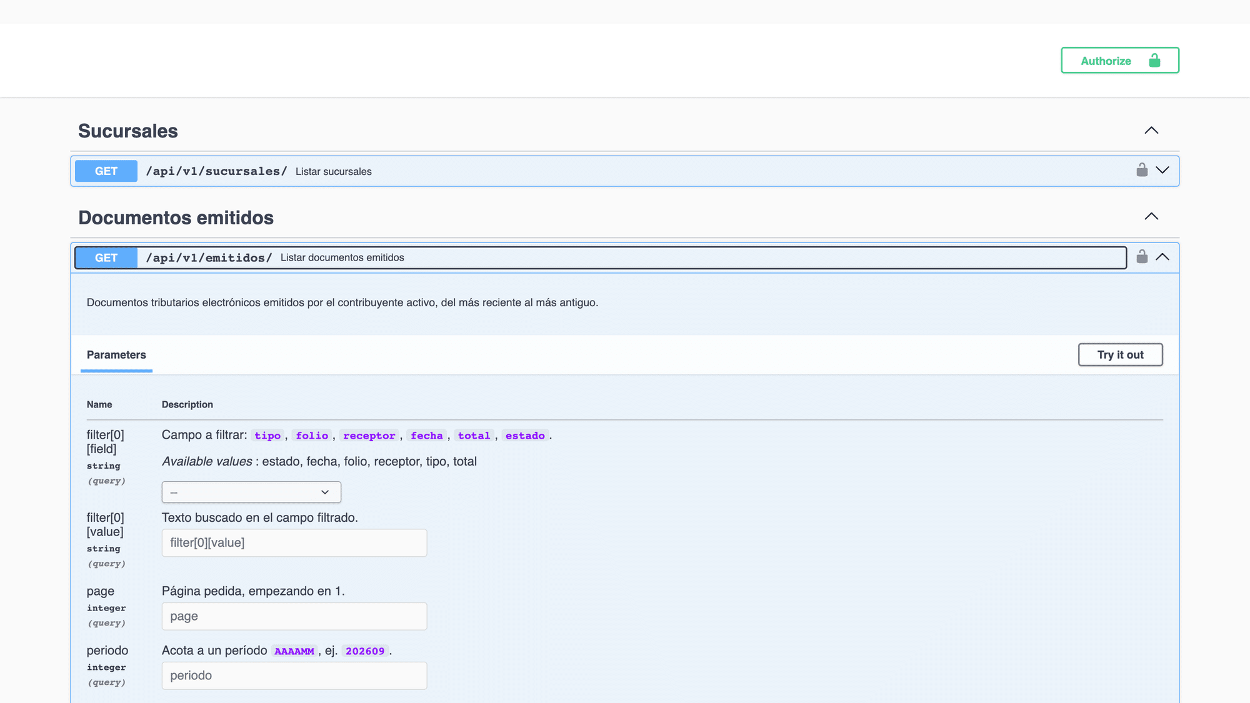Click the periodo input field
Screen dimensions: 1250x703
[x=294, y=676]
